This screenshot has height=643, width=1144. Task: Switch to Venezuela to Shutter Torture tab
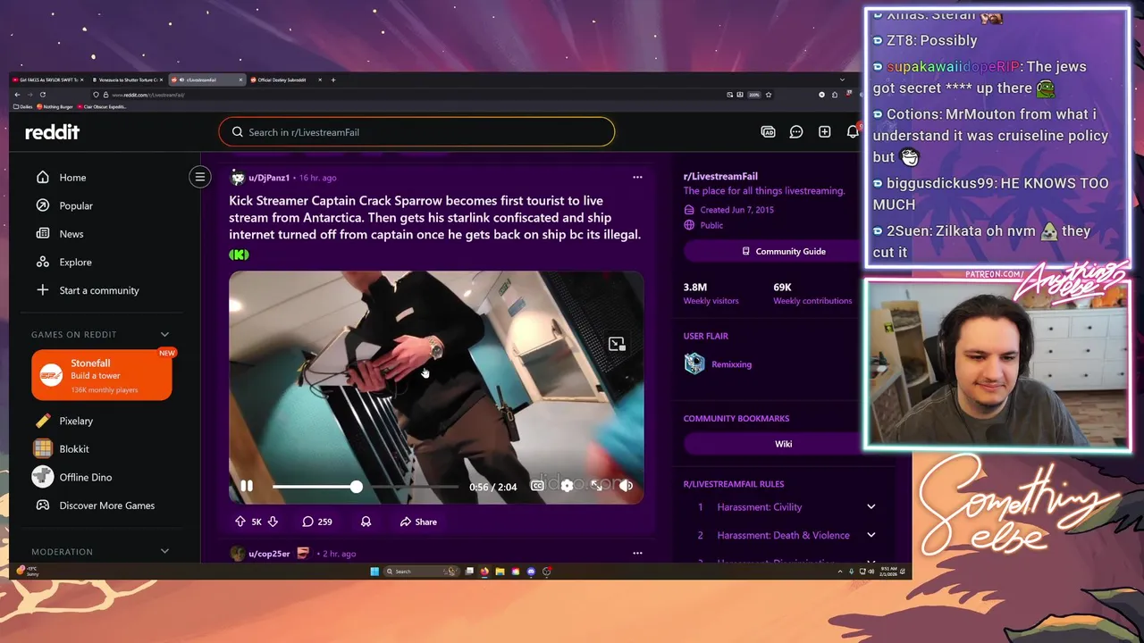coord(128,79)
